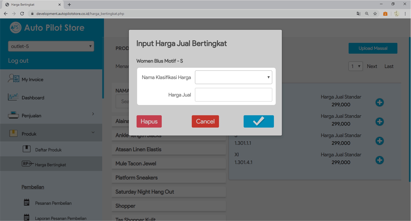Open Dashboard via its chart icon

pos(13,97)
